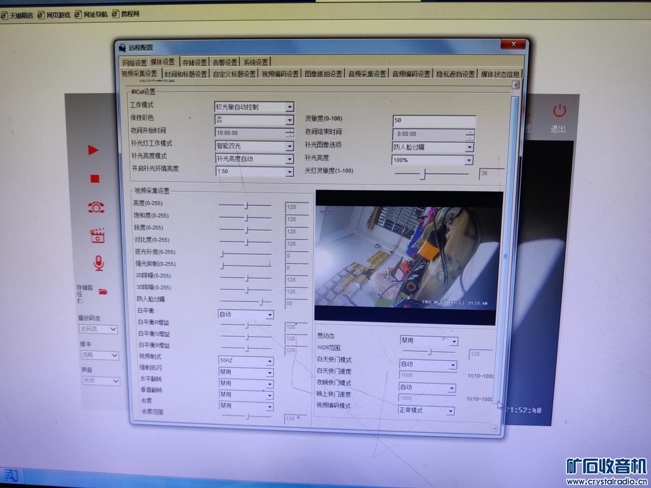Open the 媒体状态信息 sub-tab
651x488 pixels.
click(500, 74)
